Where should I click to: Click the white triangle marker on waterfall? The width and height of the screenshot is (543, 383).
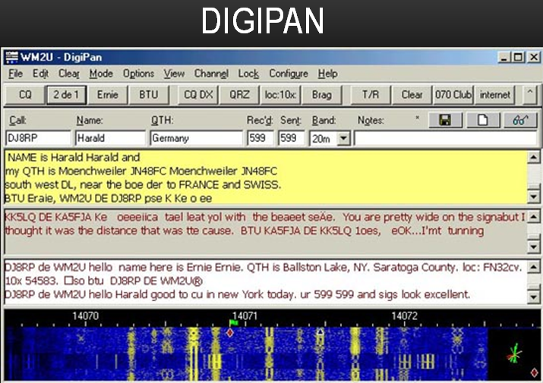pyautogui.click(x=320, y=331)
